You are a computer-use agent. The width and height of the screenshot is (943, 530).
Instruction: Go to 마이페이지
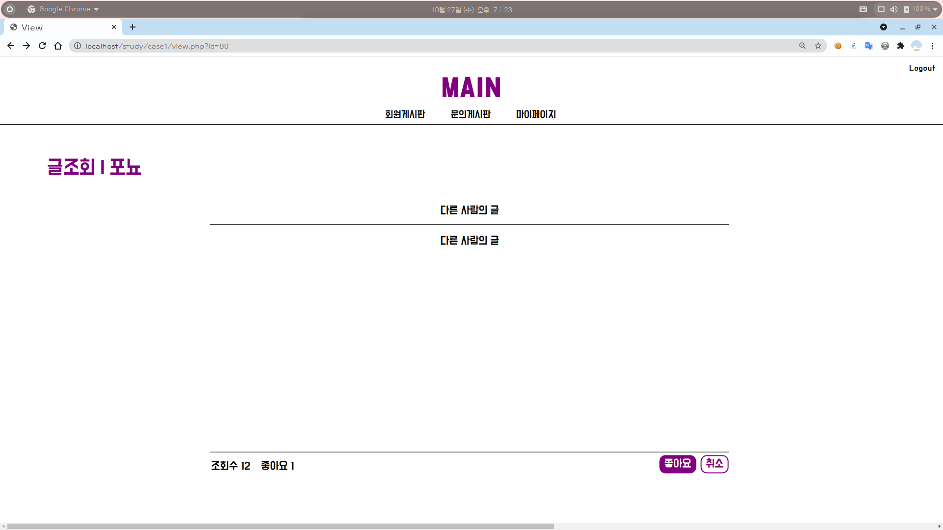(x=536, y=114)
